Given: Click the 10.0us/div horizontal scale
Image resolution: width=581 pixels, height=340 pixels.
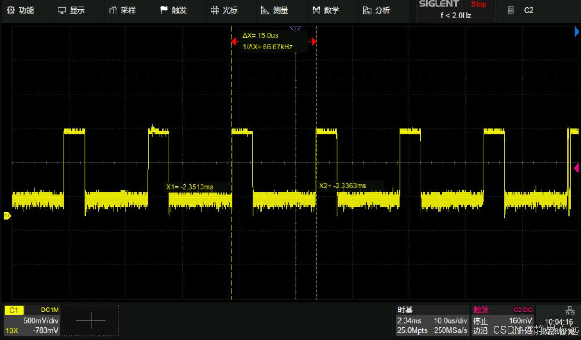Looking at the screenshot, I should click(x=450, y=320).
